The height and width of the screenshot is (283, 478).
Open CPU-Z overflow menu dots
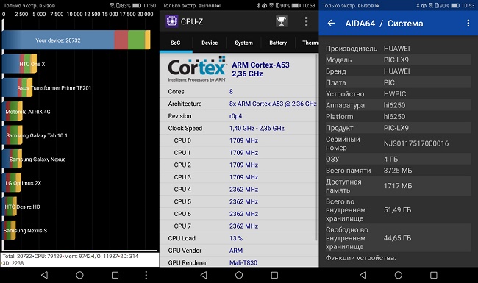pos(306,21)
